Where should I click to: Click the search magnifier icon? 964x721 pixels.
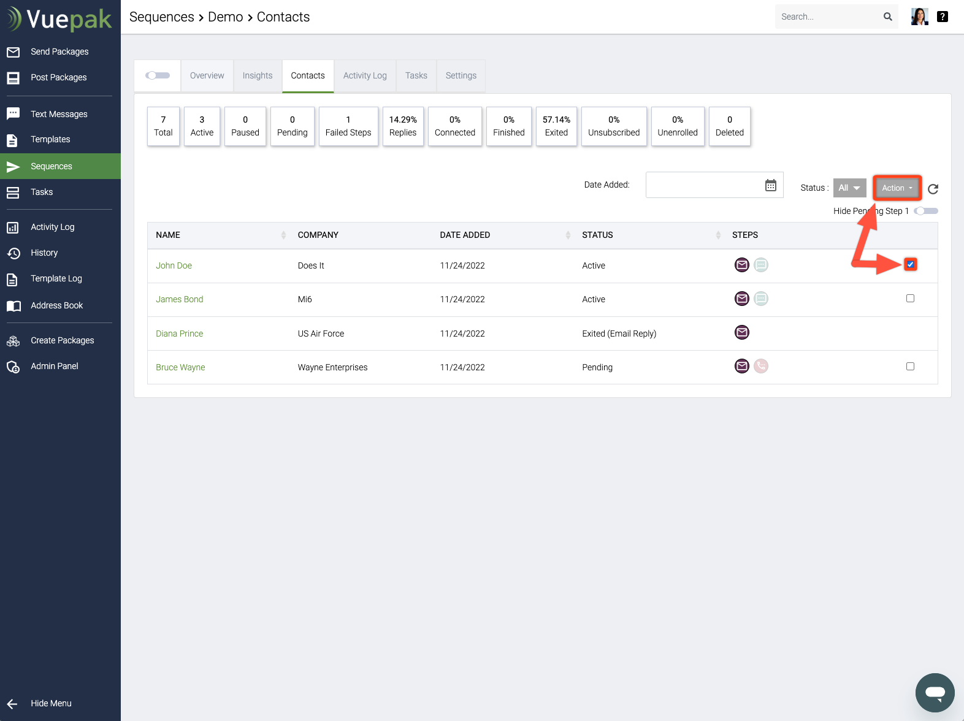887,17
